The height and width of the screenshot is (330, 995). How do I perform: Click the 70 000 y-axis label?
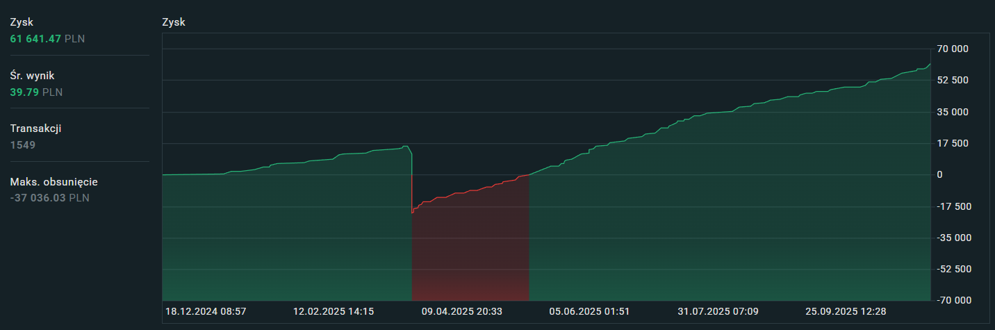tap(952, 49)
